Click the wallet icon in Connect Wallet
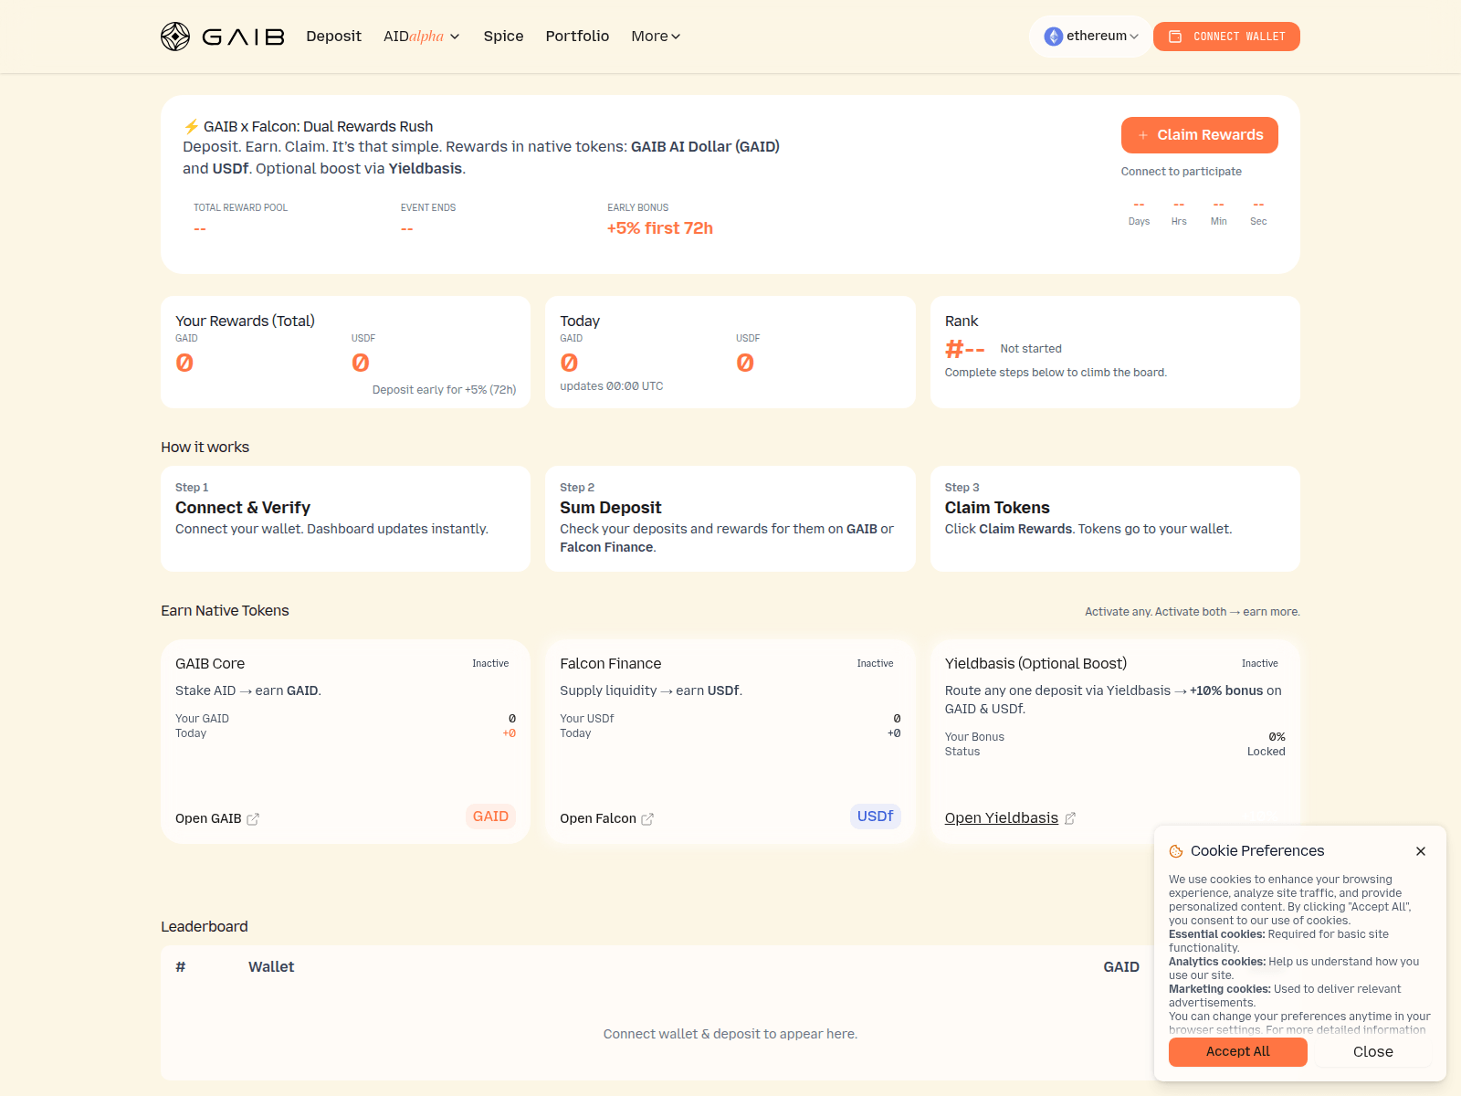The image size is (1461, 1096). coord(1175,37)
